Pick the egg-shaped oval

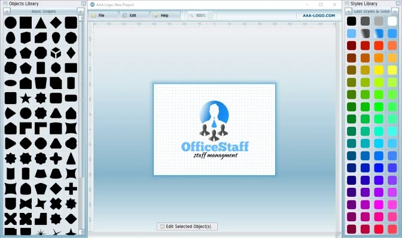click(x=11, y=38)
